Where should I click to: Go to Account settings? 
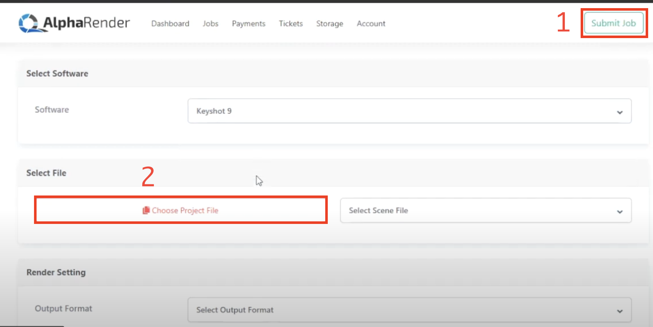pyautogui.click(x=371, y=24)
